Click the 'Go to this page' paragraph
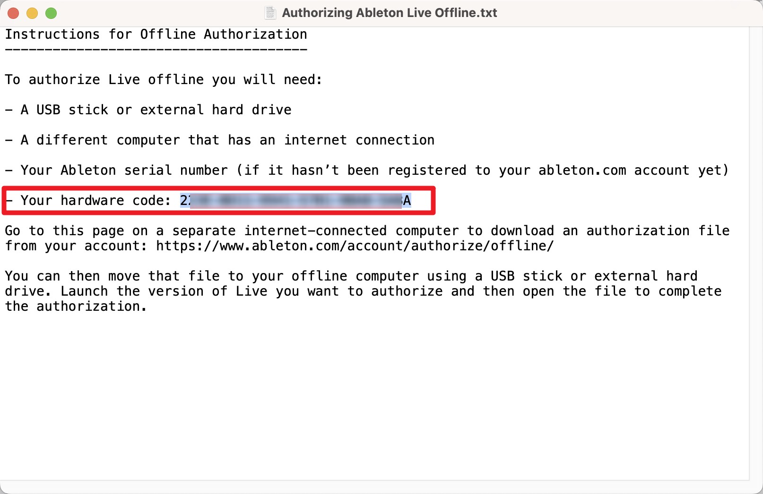 coord(367,238)
